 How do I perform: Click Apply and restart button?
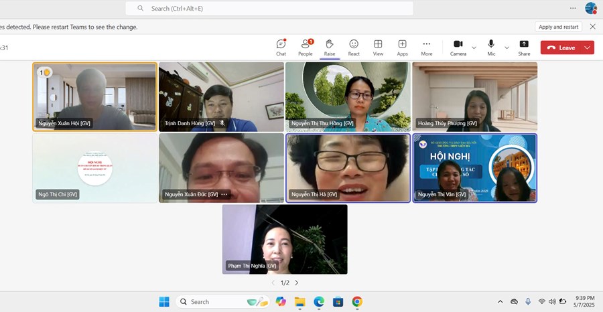558,27
